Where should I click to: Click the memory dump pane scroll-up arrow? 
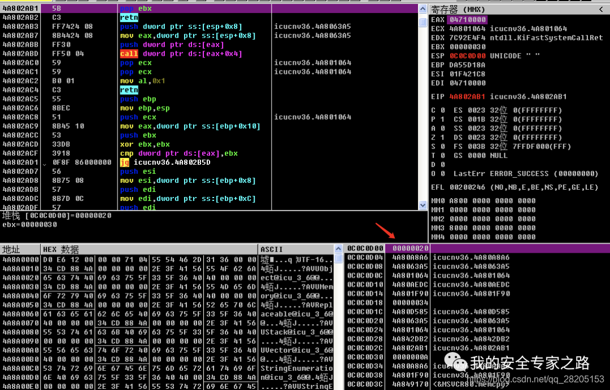[x=338, y=248]
